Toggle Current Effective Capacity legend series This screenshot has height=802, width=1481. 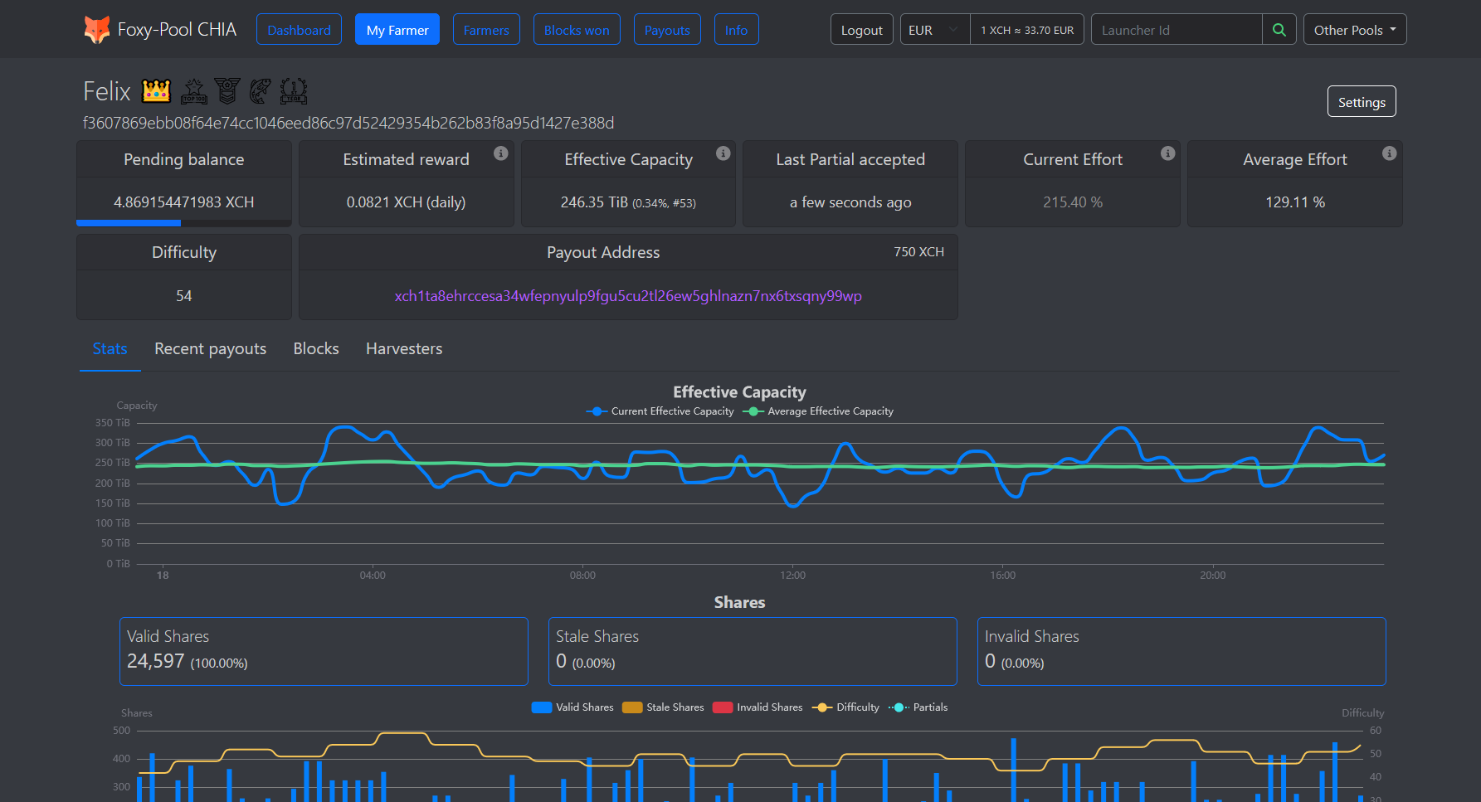(660, 411)
